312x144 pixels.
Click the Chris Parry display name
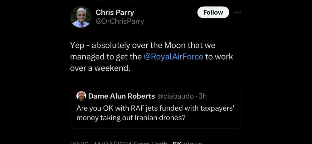point(115,12)
